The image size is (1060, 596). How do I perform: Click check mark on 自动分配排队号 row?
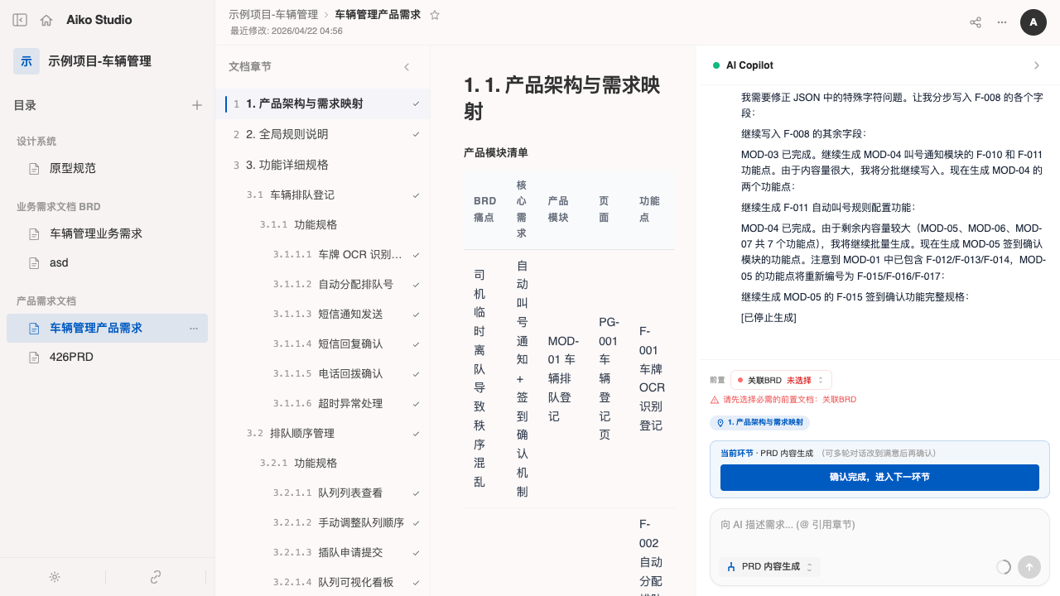[x=416, y=285]
